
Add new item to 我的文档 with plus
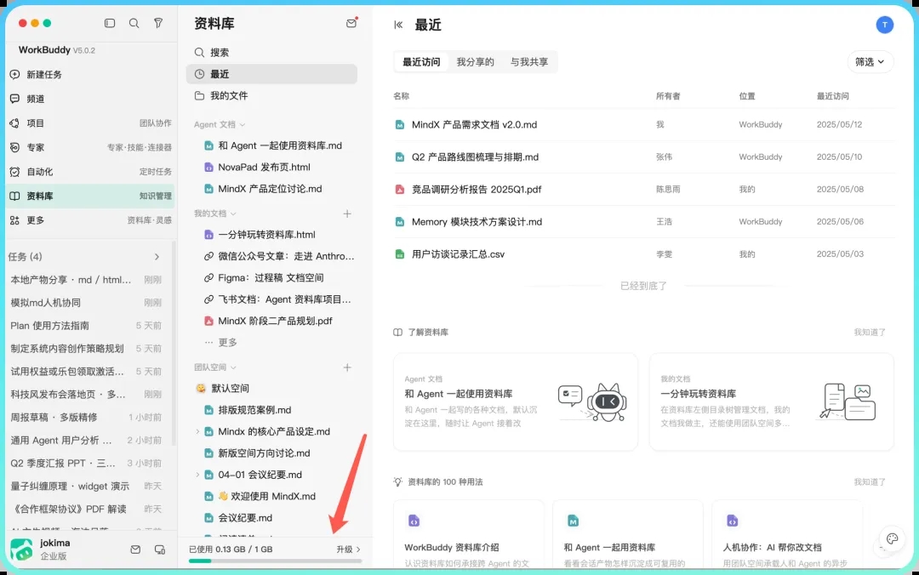347,214
